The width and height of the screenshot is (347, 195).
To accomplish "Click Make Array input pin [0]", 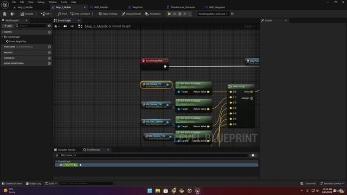I will point(231,92).
